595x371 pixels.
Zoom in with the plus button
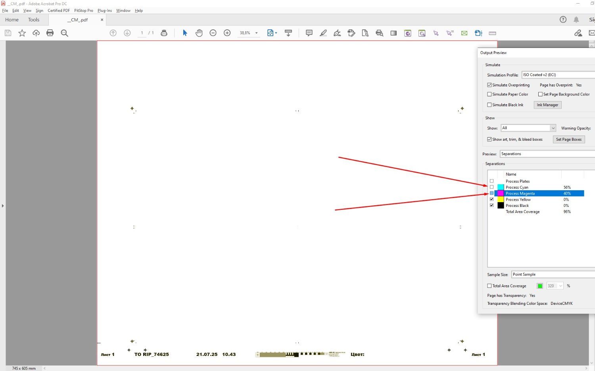point(227,33)
